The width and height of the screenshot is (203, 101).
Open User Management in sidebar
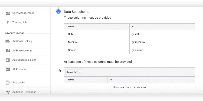(23, 13)
